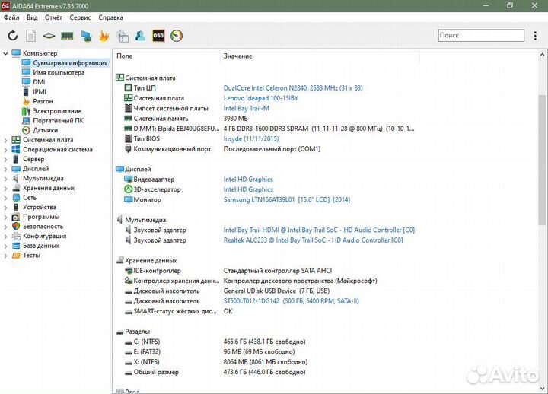Expand the Сеть tree node
Screen dimensions: 548x394
5,198
